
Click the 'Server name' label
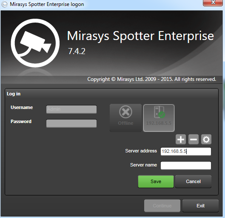143,165
